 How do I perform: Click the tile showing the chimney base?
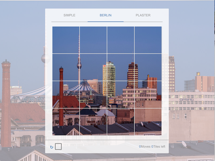(66, 122)
